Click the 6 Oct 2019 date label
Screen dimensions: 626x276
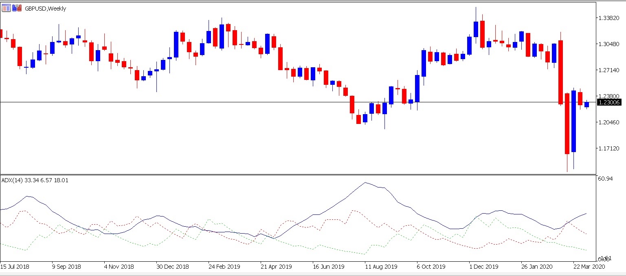pos(431,267)
